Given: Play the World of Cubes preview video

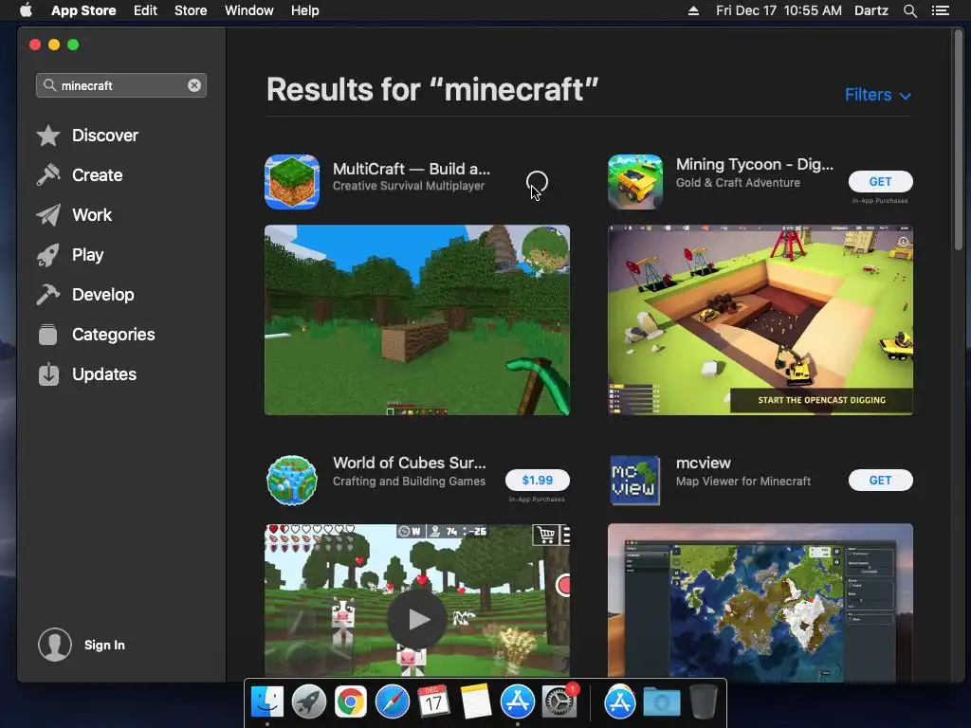Looking at the screenshot, I should click(417, 618).
